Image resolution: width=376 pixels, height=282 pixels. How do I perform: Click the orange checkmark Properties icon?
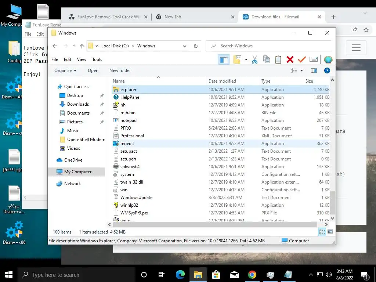pos(301,59)
